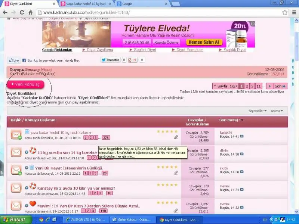Expand the Seçenekler dropdown
This screenshot has width=299, height=224.
click(257, 111)
